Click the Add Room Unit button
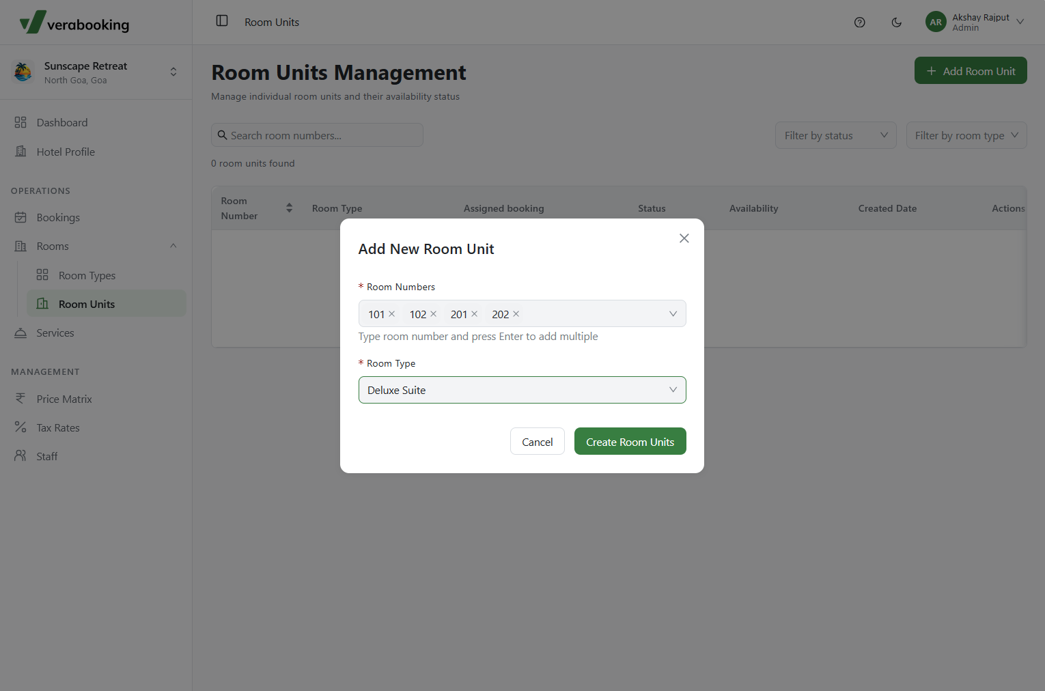 971,70
